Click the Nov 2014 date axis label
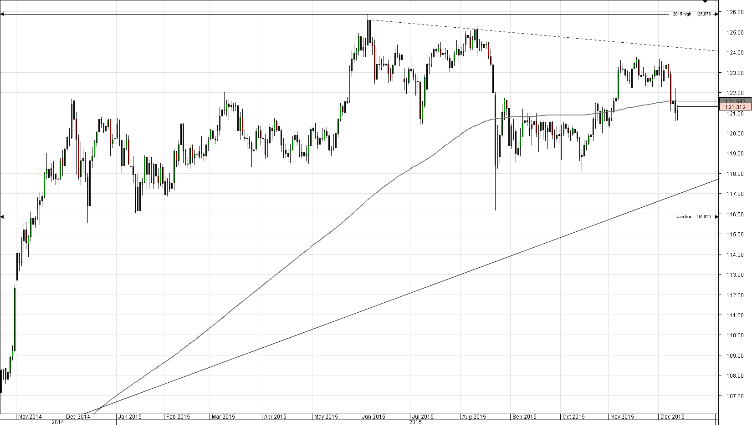The image size is (752, 425). [30, 417]
